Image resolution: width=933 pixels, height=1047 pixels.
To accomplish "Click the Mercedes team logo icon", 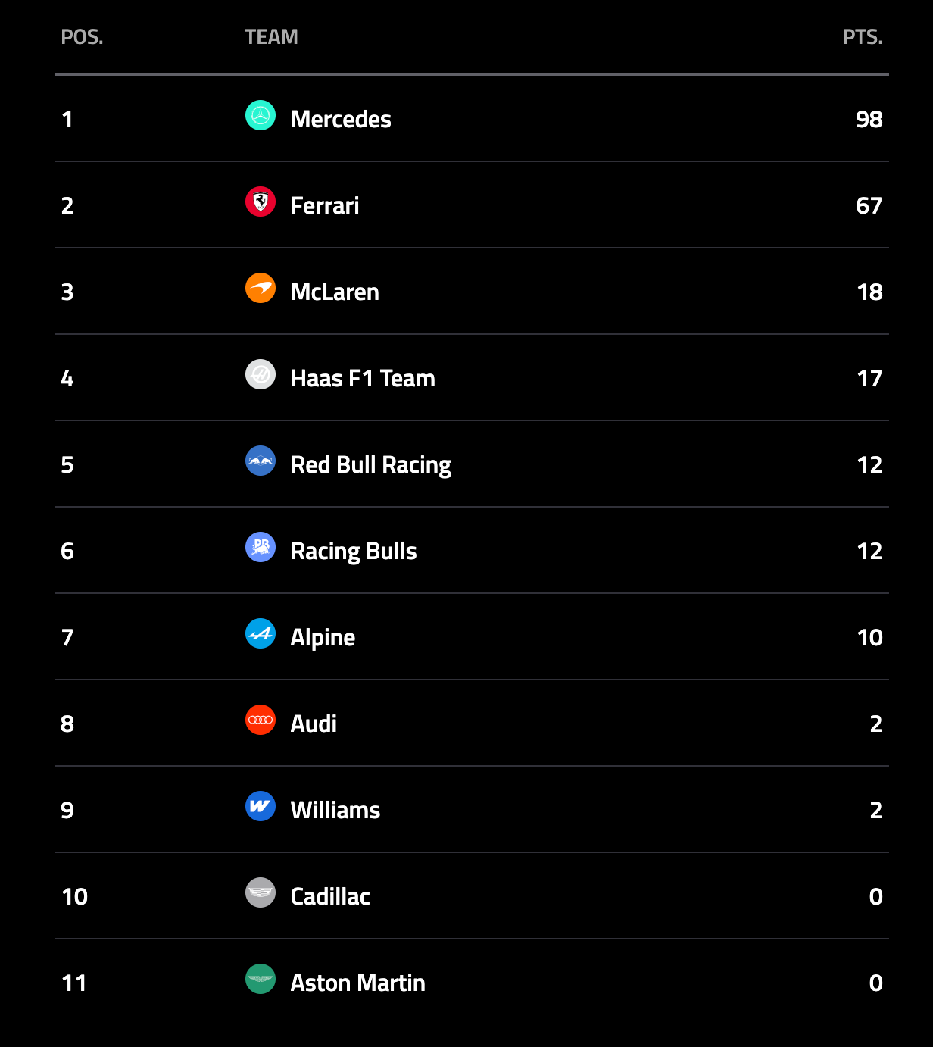I will [x=261, y=115].
